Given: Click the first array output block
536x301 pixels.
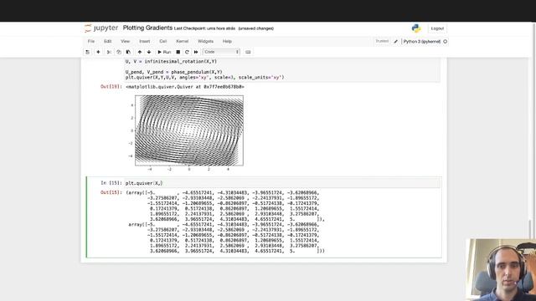Looking at the screenshot, I should (x=225, y=206).
